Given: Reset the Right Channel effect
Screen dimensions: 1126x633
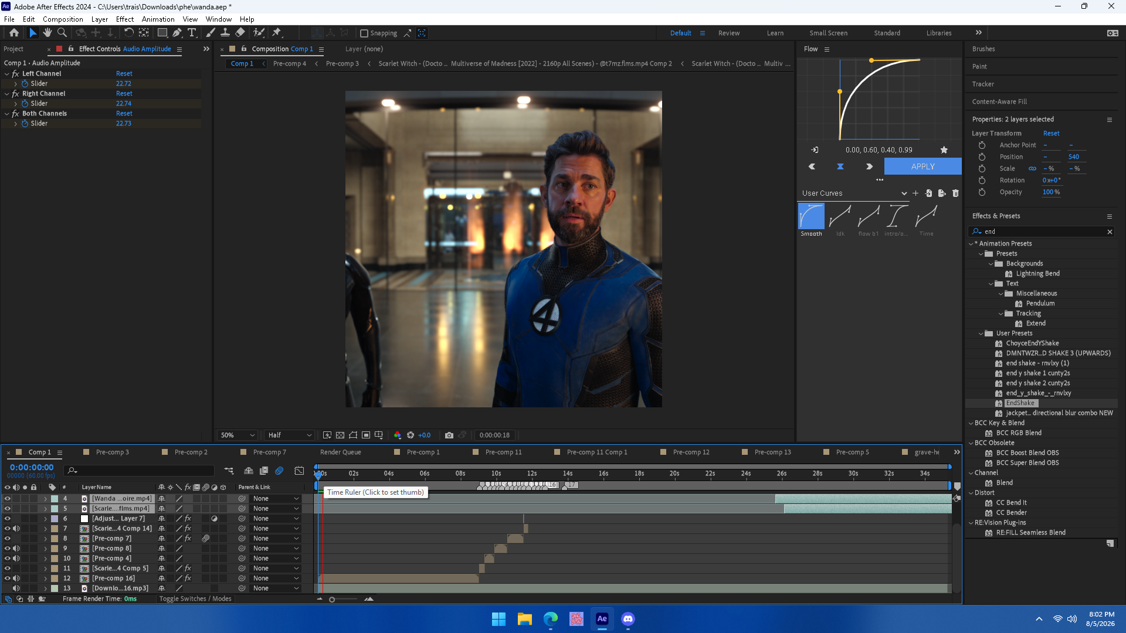Looking at the screenshot, I should pyautogui.click(x=124, y=94).
